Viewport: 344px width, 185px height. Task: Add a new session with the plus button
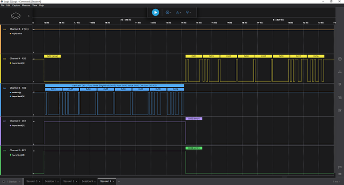tap(119, 182)
